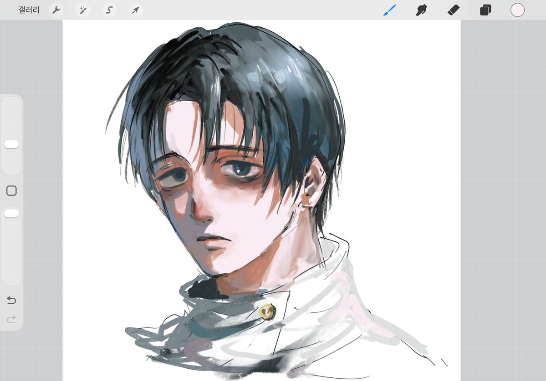This screenshot has height=381, width=546.
Task: Open the Layers panel
Action: pos(485,10)
